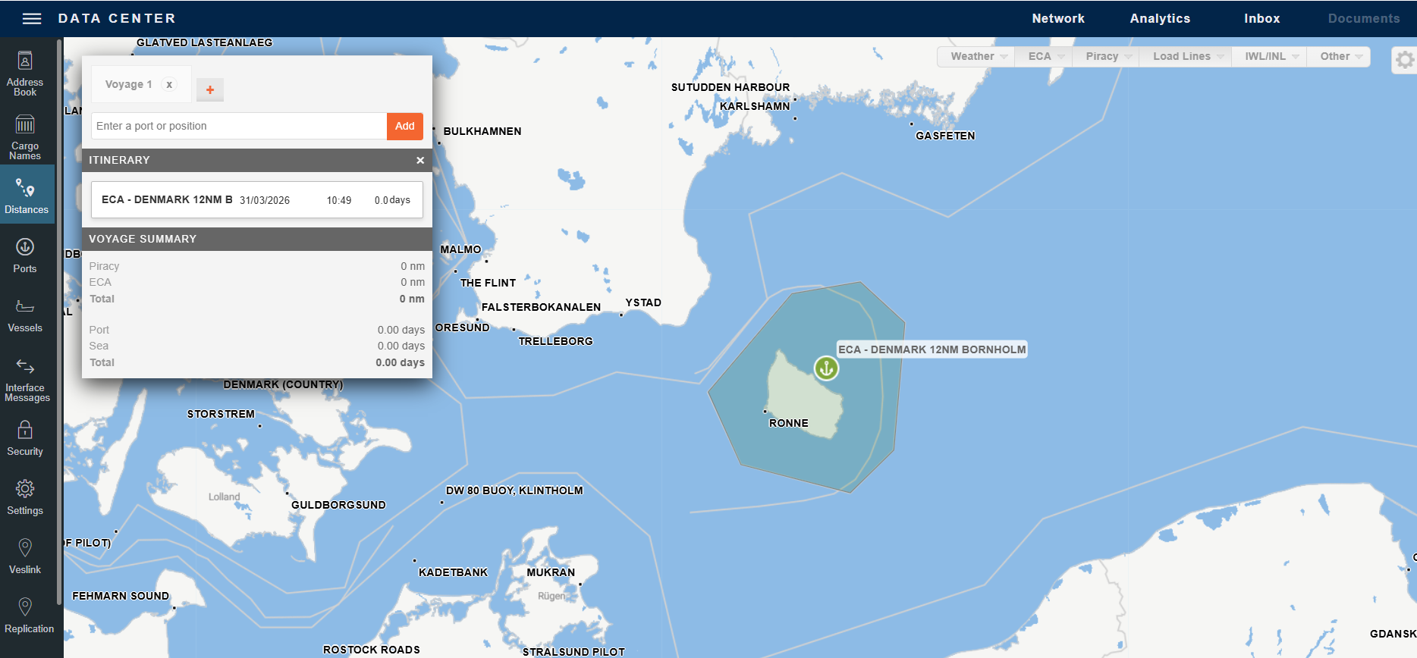1417x658 pixels.
Task: Expand the ECA map layer dropdown
Action: (x=1045, y=56)
